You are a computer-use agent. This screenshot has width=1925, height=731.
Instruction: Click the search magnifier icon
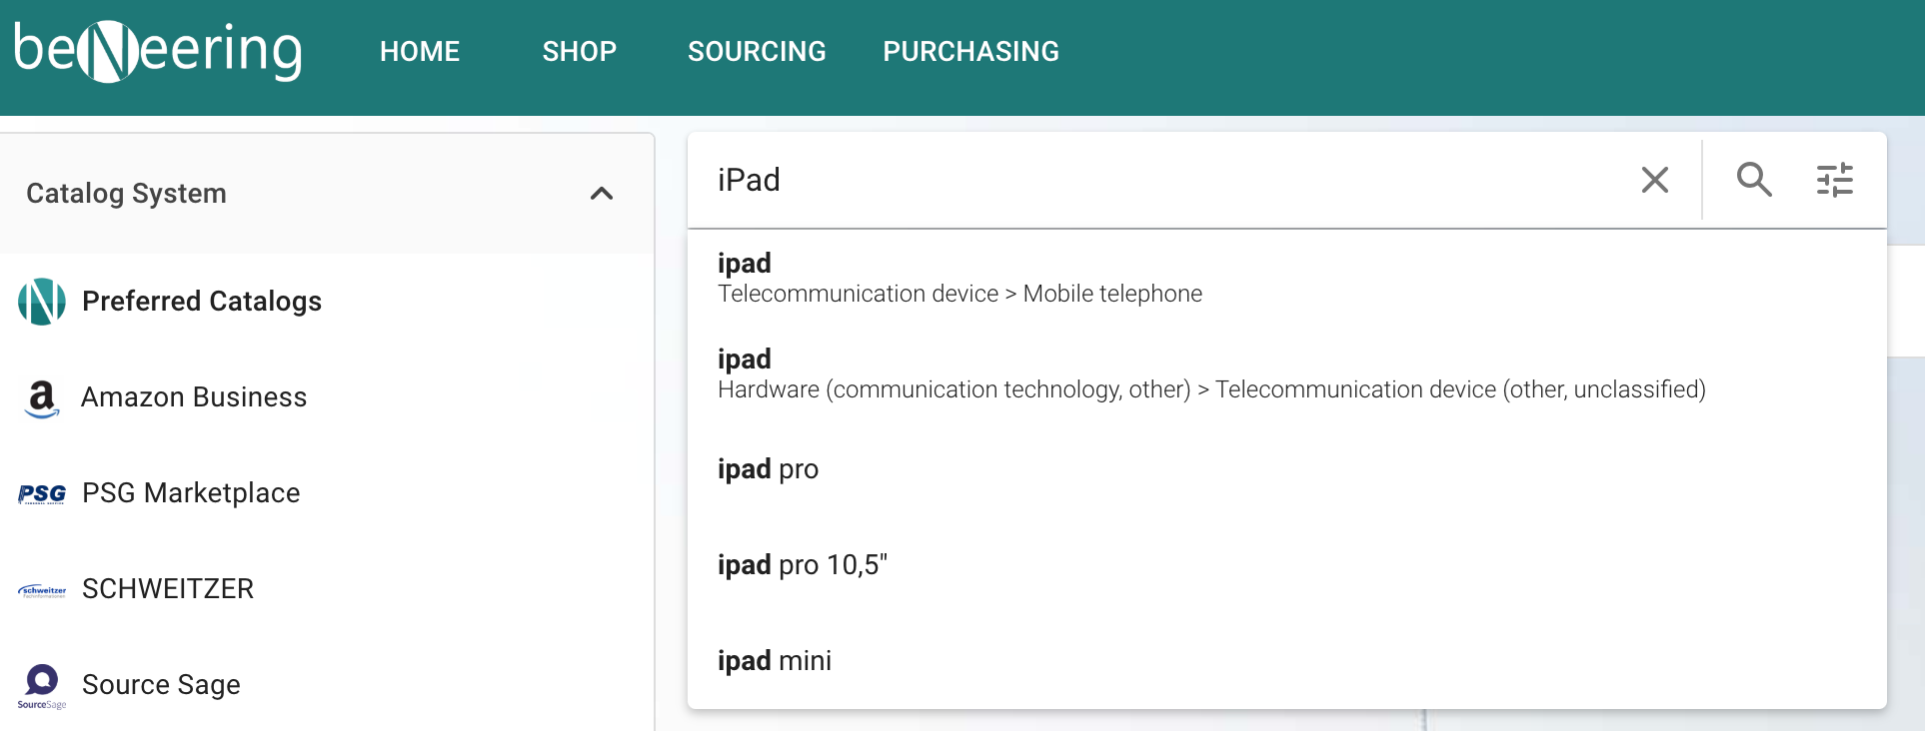1754,180
